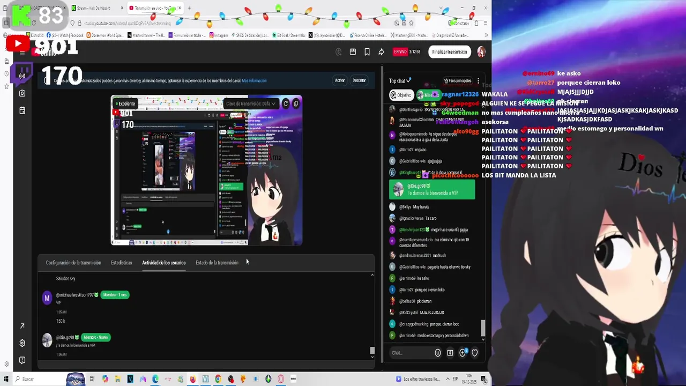686x386 pixels.
Task: Click the feedback icon at sidebar bottom
Action: (x=22, y=360)
